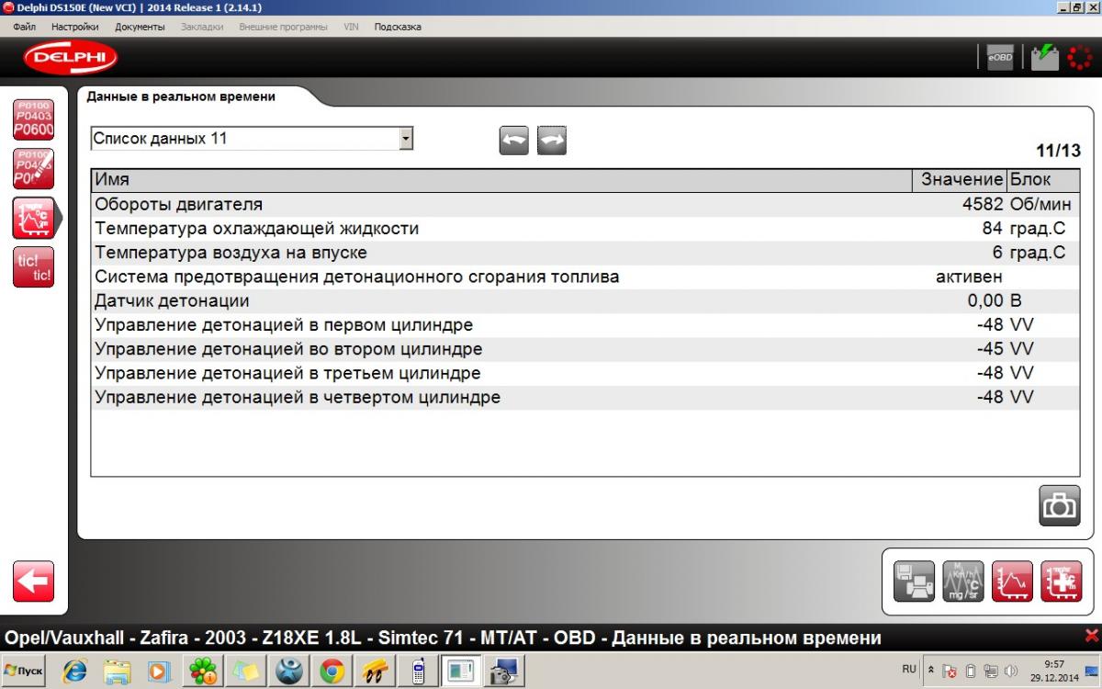Image resolution: width=1102 pixels, height=689 pixels.
Task: Expand the Список данных 11 dropdown
Action: (406, 139)
